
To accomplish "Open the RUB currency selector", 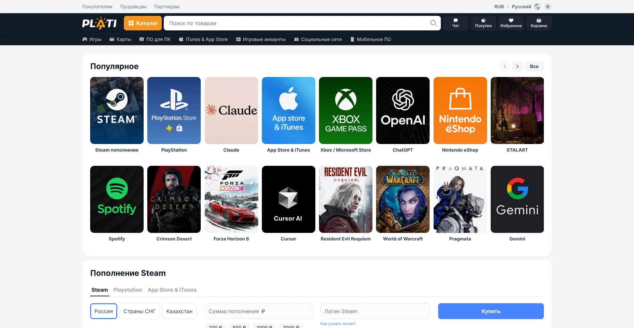I will click(499, 7).
